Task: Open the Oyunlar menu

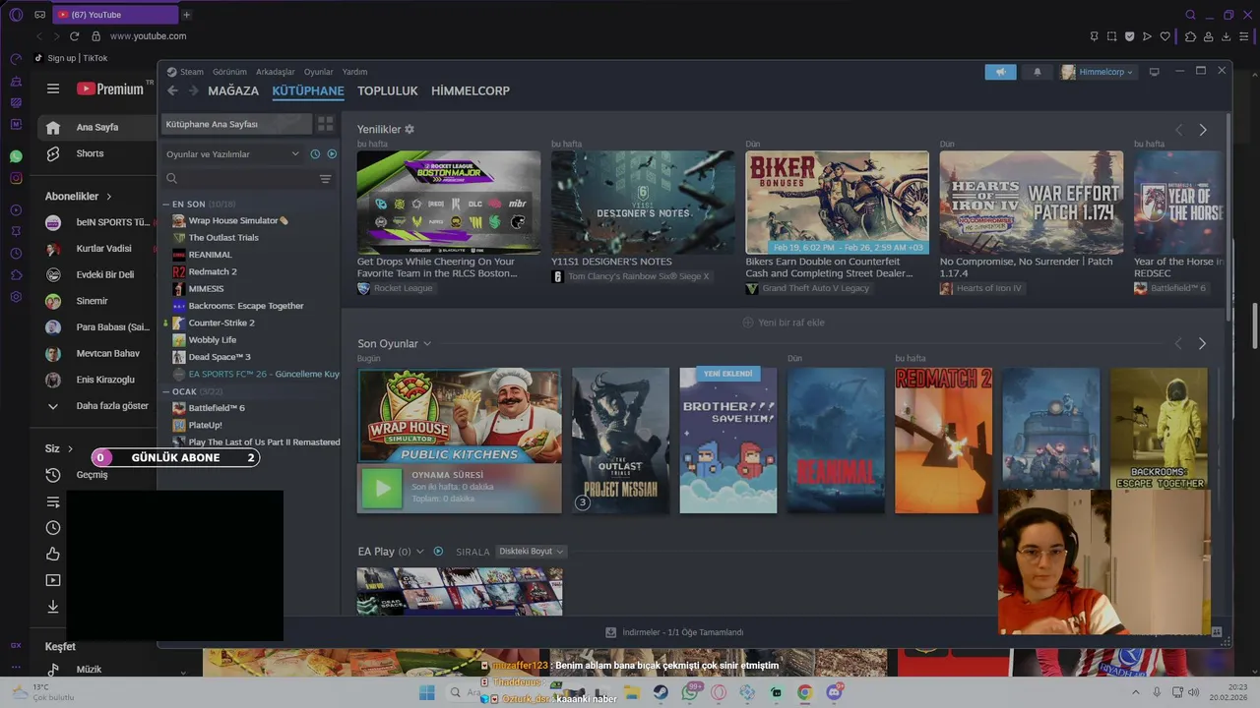Action: click(319, 72)
